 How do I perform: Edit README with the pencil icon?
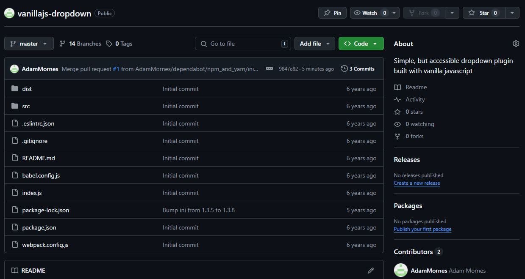pos(371,271)
